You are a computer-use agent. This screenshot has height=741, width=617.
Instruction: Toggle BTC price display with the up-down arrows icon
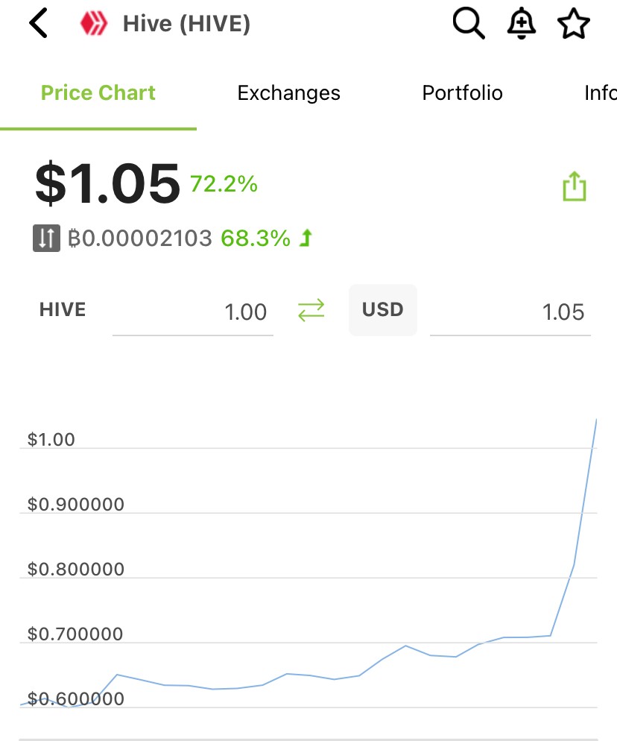coord(46,238)
